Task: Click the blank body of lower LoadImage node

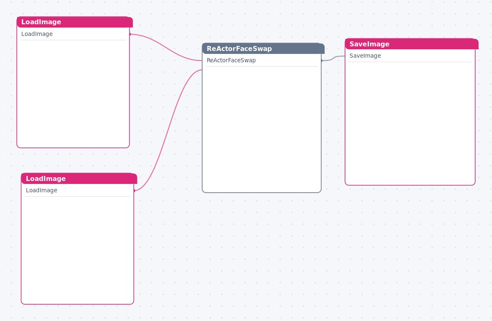Action: coord(78,250)
